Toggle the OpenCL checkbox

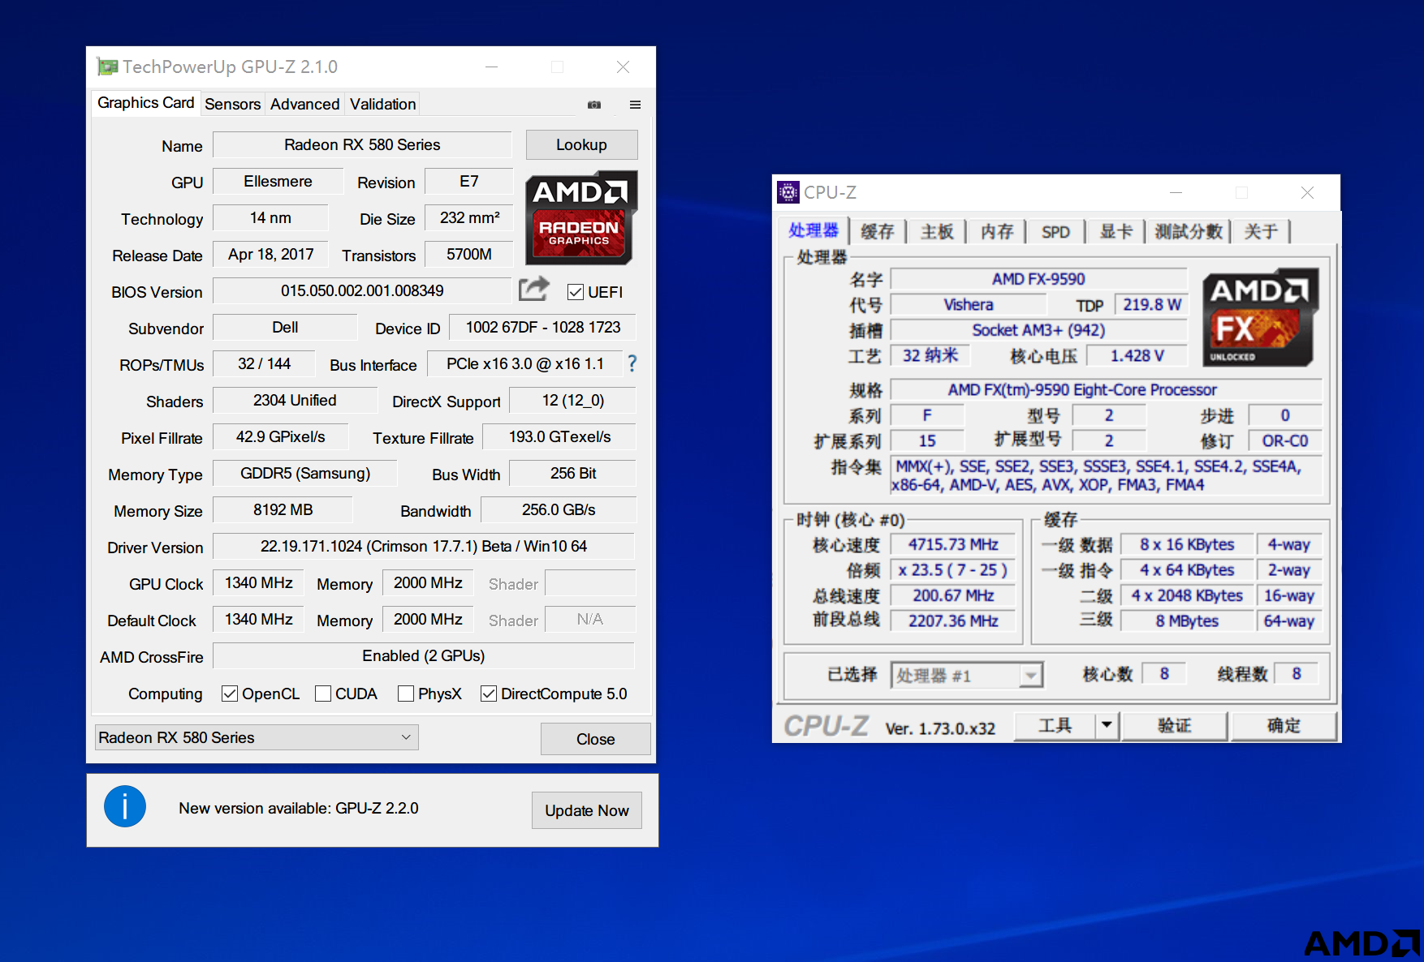click(x=230, y=694)
